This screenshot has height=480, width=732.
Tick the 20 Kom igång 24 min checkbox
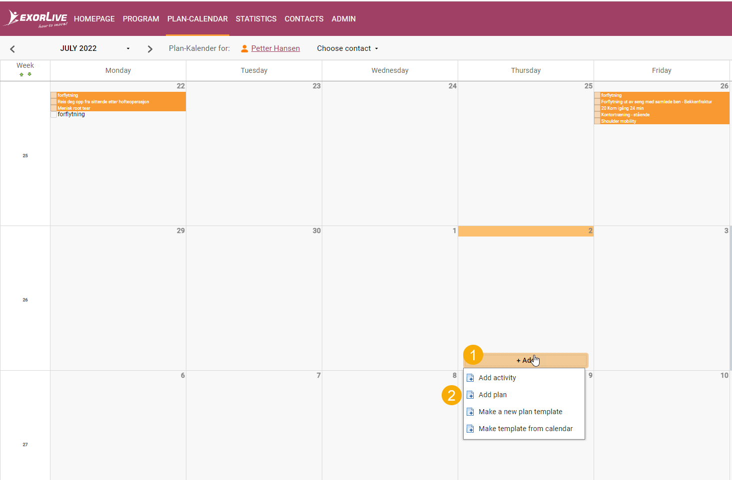597,108
